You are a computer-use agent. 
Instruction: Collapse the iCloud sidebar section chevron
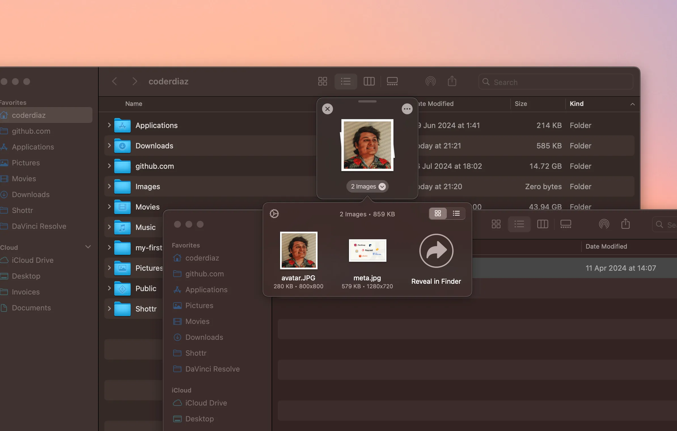click(88, 247)
